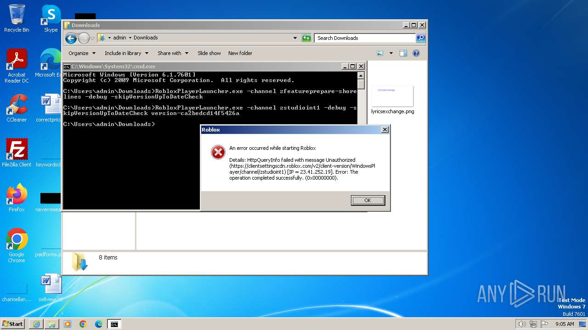Click the red error icon in Roblox dialog

coord(218,152)
